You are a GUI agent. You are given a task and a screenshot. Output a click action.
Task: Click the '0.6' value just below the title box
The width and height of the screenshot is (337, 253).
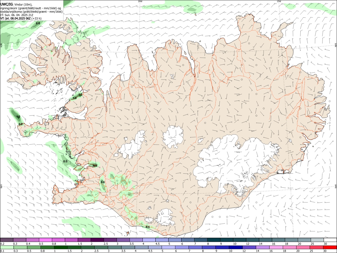pos(38,23)
